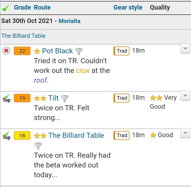Image resolution: width=191 pixels, height=187 pixels.
Task: Click the funnel icon under The Billiard Table route
Action: (38, 146)
